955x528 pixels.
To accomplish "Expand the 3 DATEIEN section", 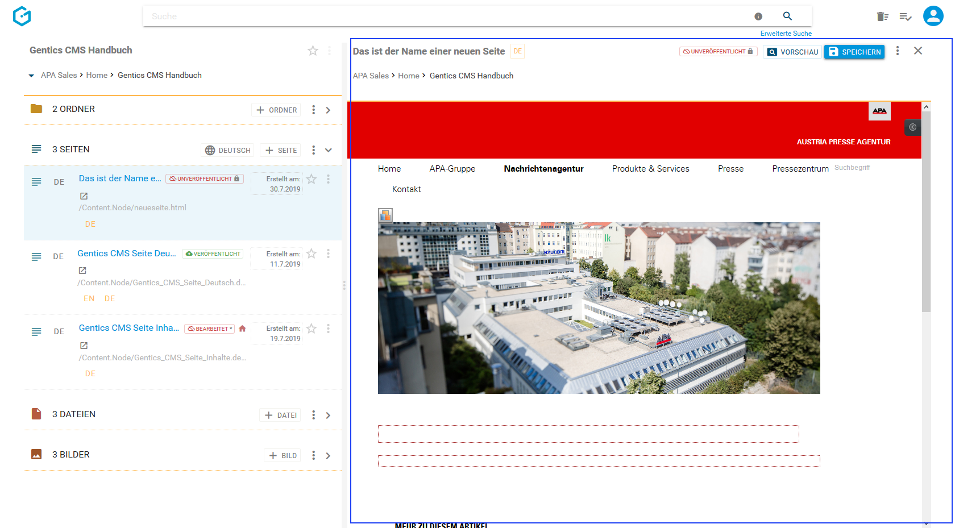I will pos(328,415).
